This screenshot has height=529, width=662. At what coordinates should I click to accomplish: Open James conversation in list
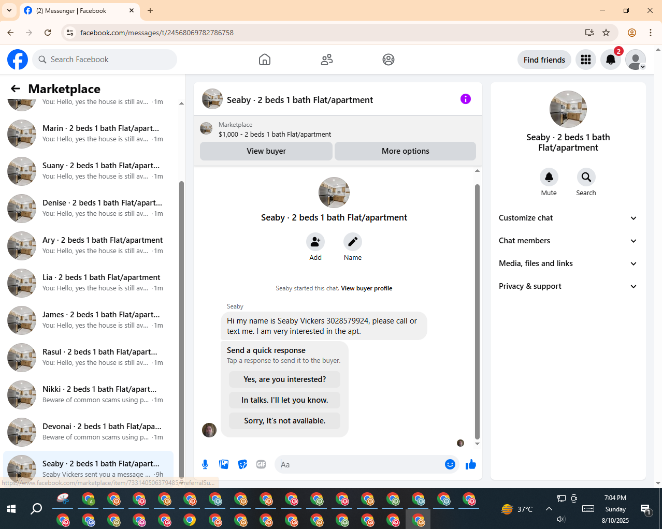pos(88,320)
